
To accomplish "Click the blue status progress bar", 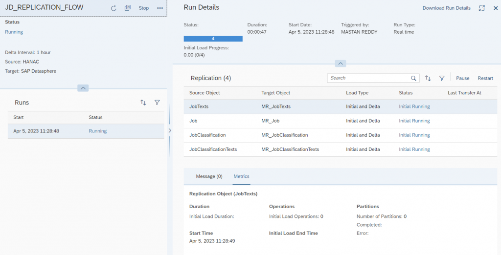I will tap(213, 39).
